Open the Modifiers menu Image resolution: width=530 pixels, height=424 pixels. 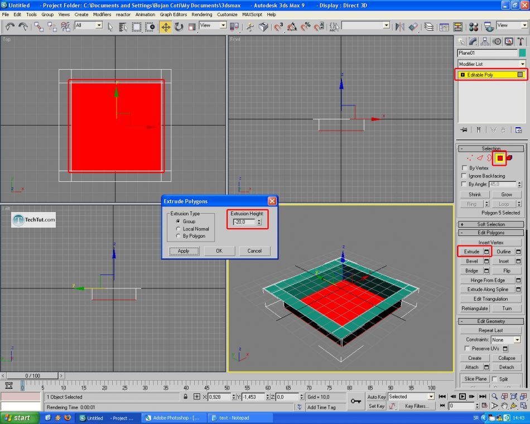tap(102, 15)
